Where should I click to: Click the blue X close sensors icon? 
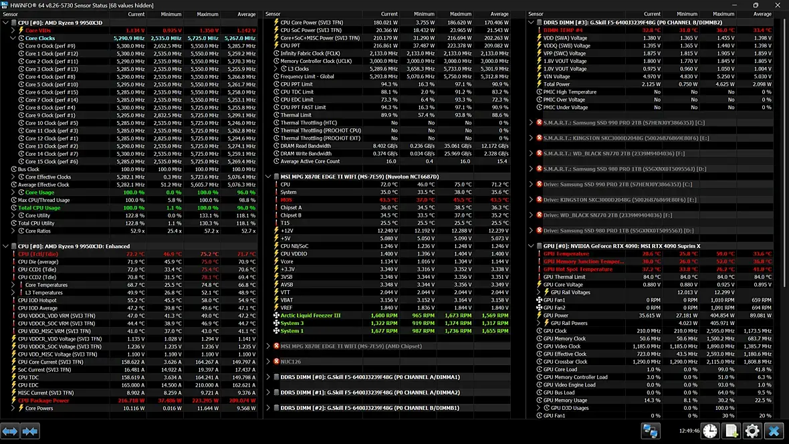coord(774,431)
